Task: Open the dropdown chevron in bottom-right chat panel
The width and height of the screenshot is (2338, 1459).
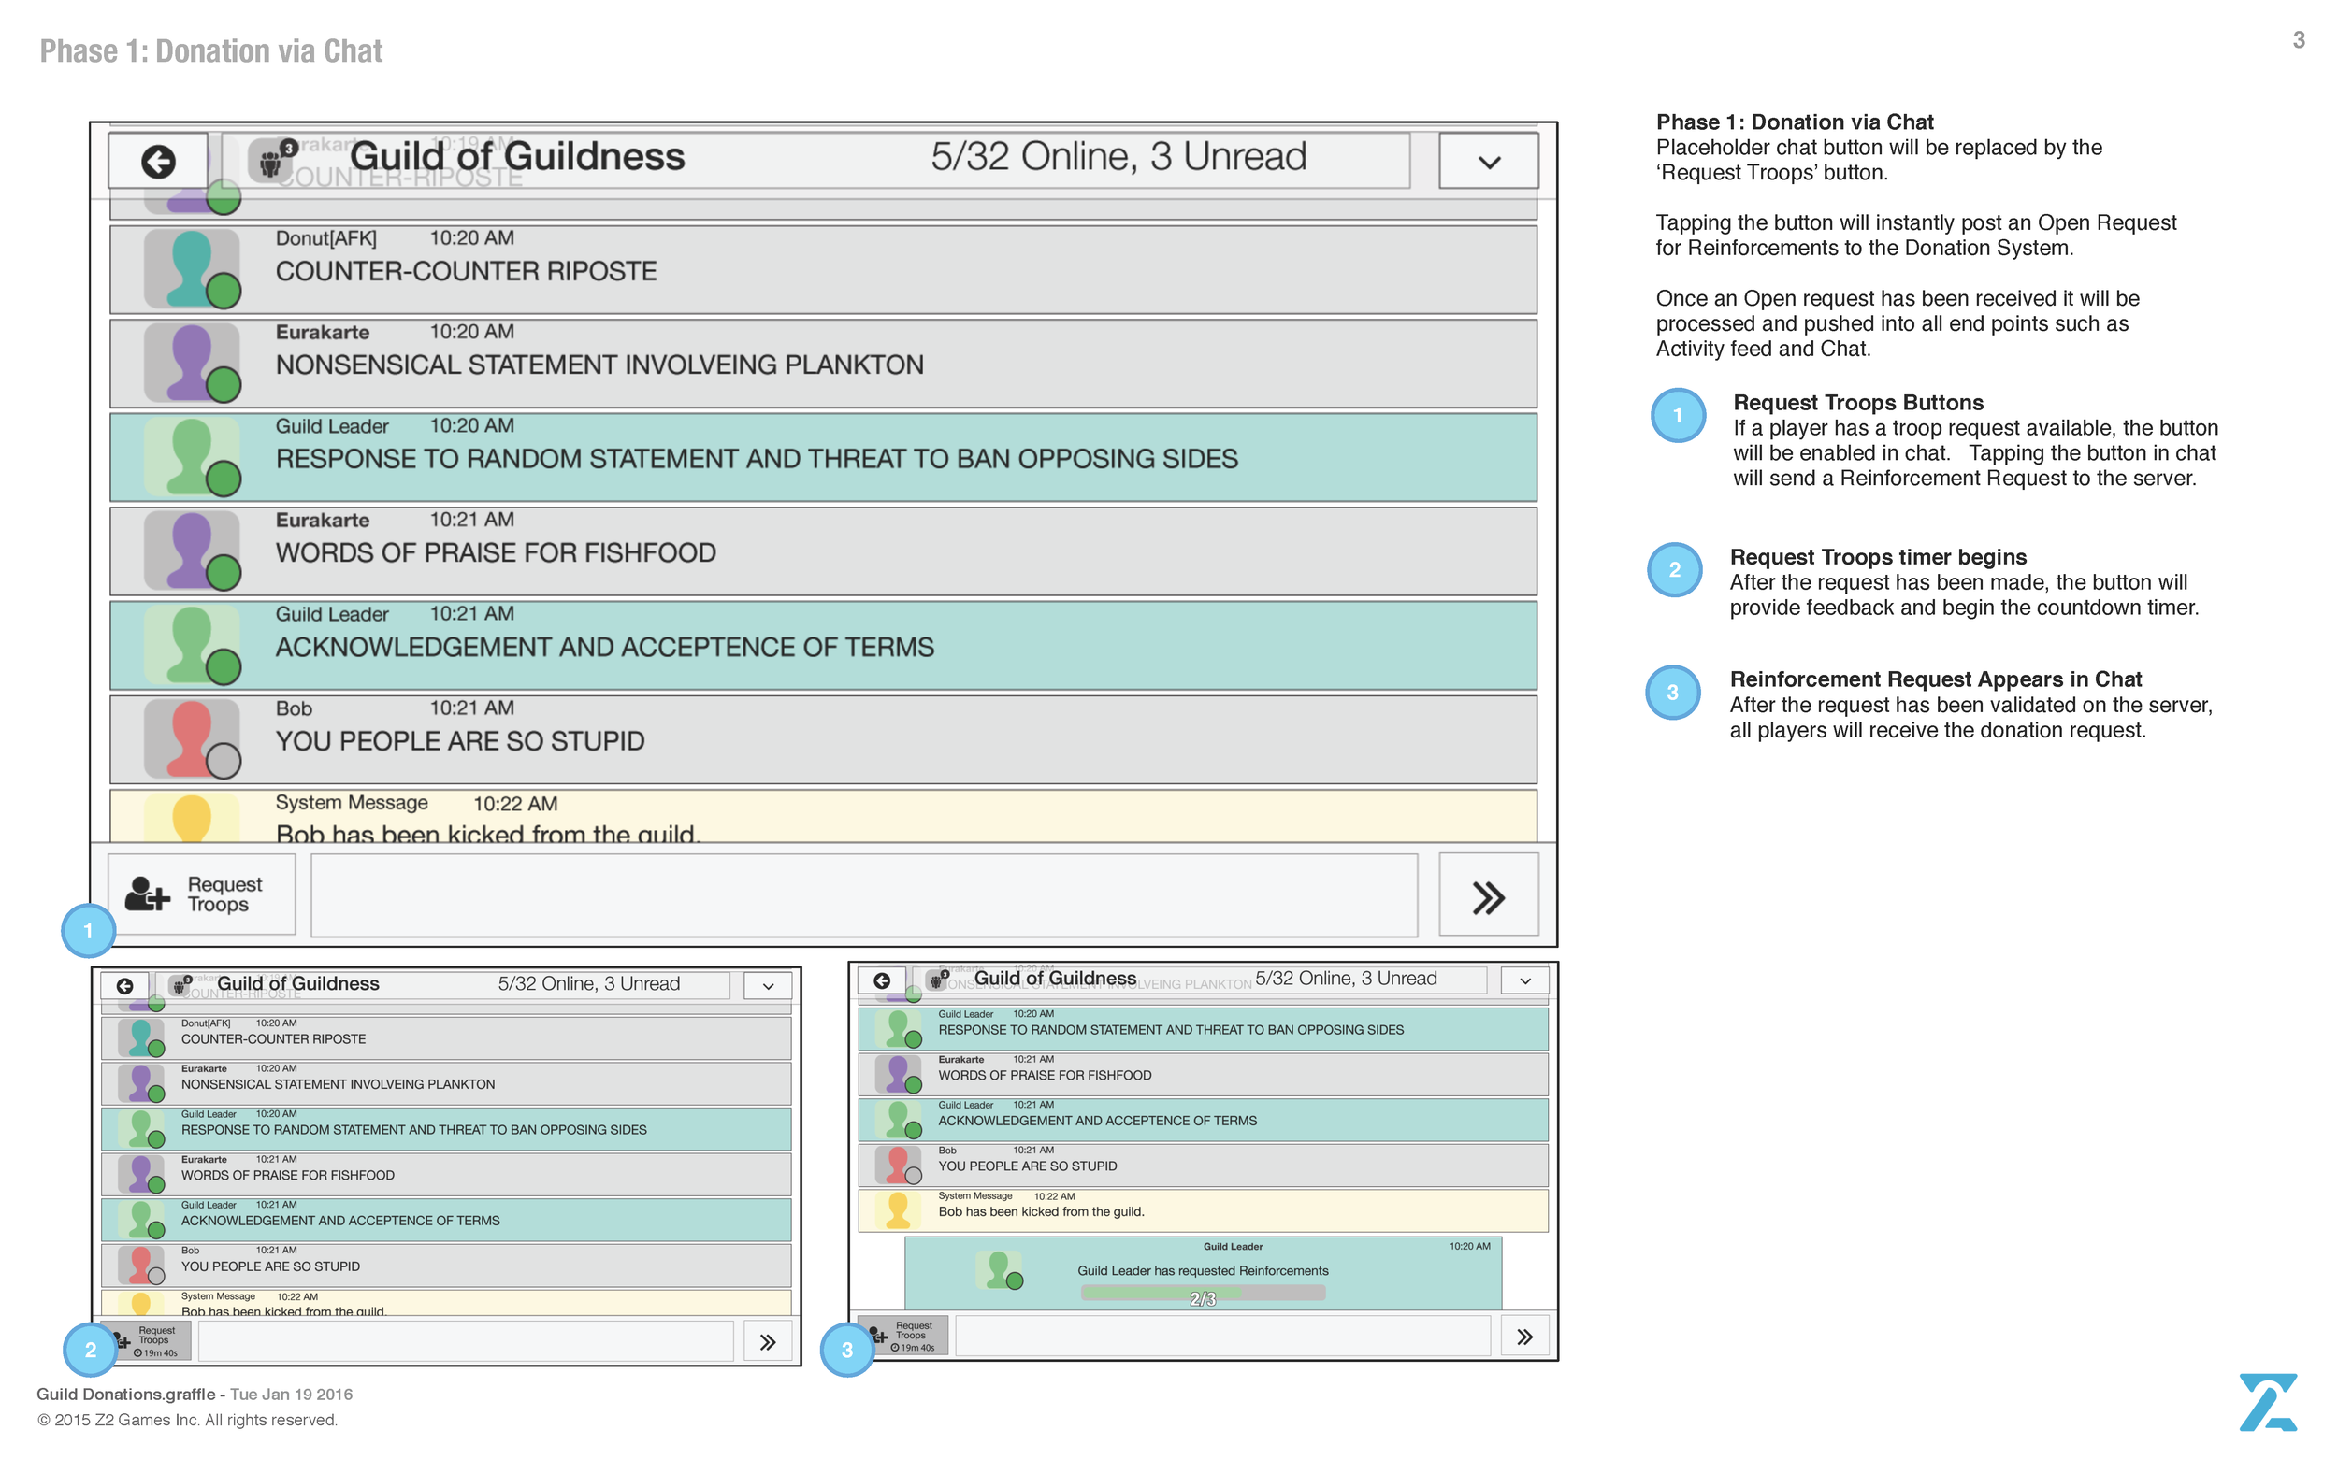Action: pos(1524,980)
